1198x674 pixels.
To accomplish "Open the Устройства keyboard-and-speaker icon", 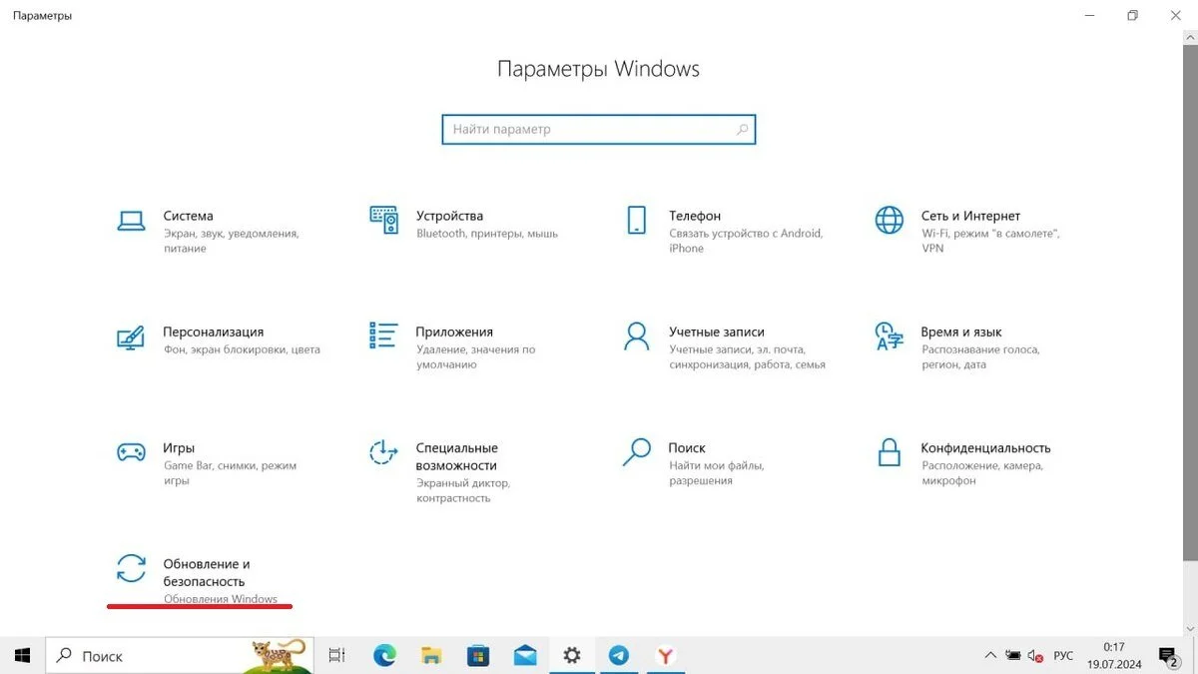I will 384,220.
